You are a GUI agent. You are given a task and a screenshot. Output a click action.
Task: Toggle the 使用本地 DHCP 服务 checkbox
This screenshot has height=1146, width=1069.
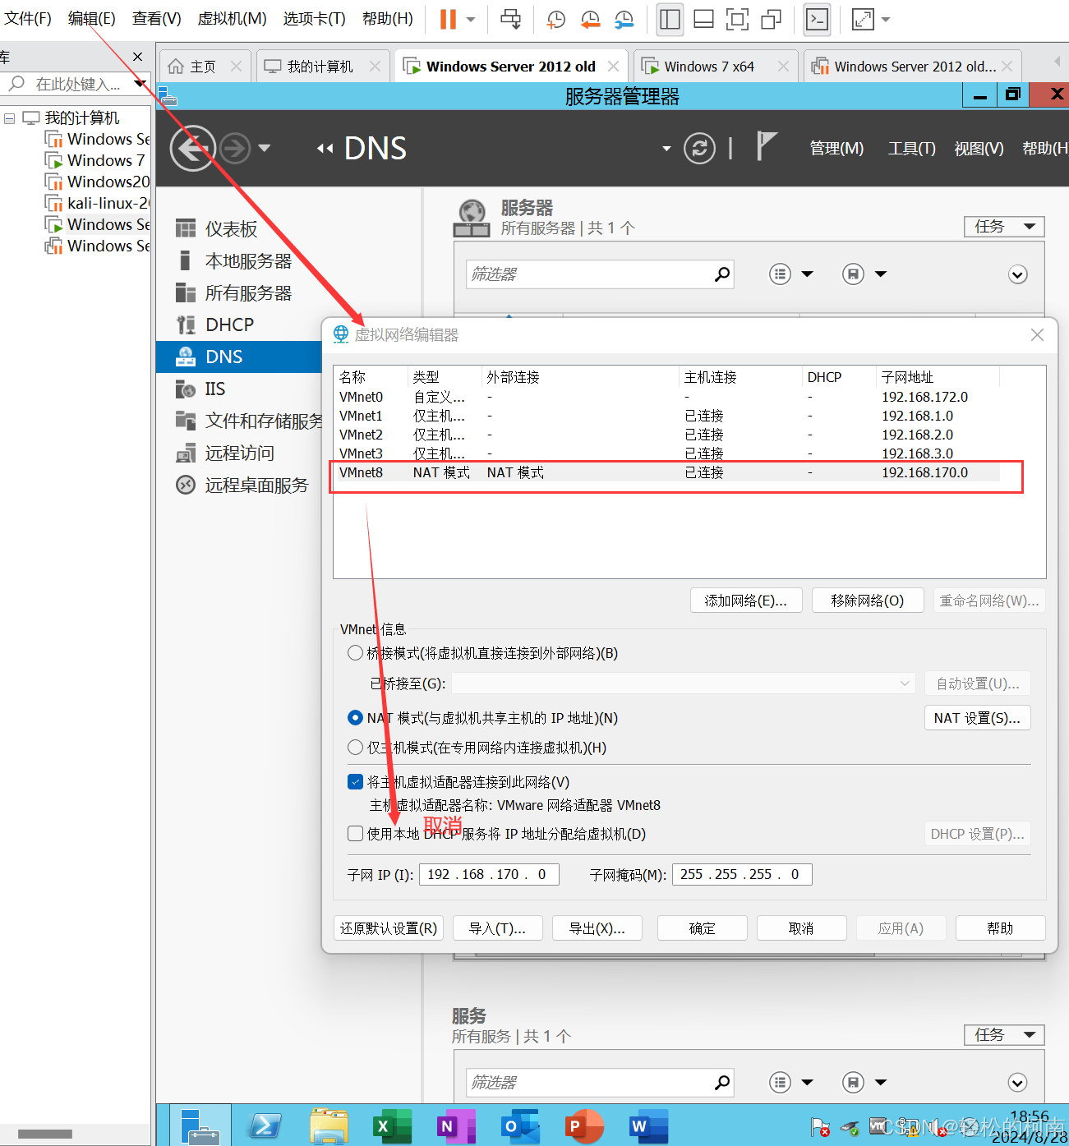coord(355,834)
